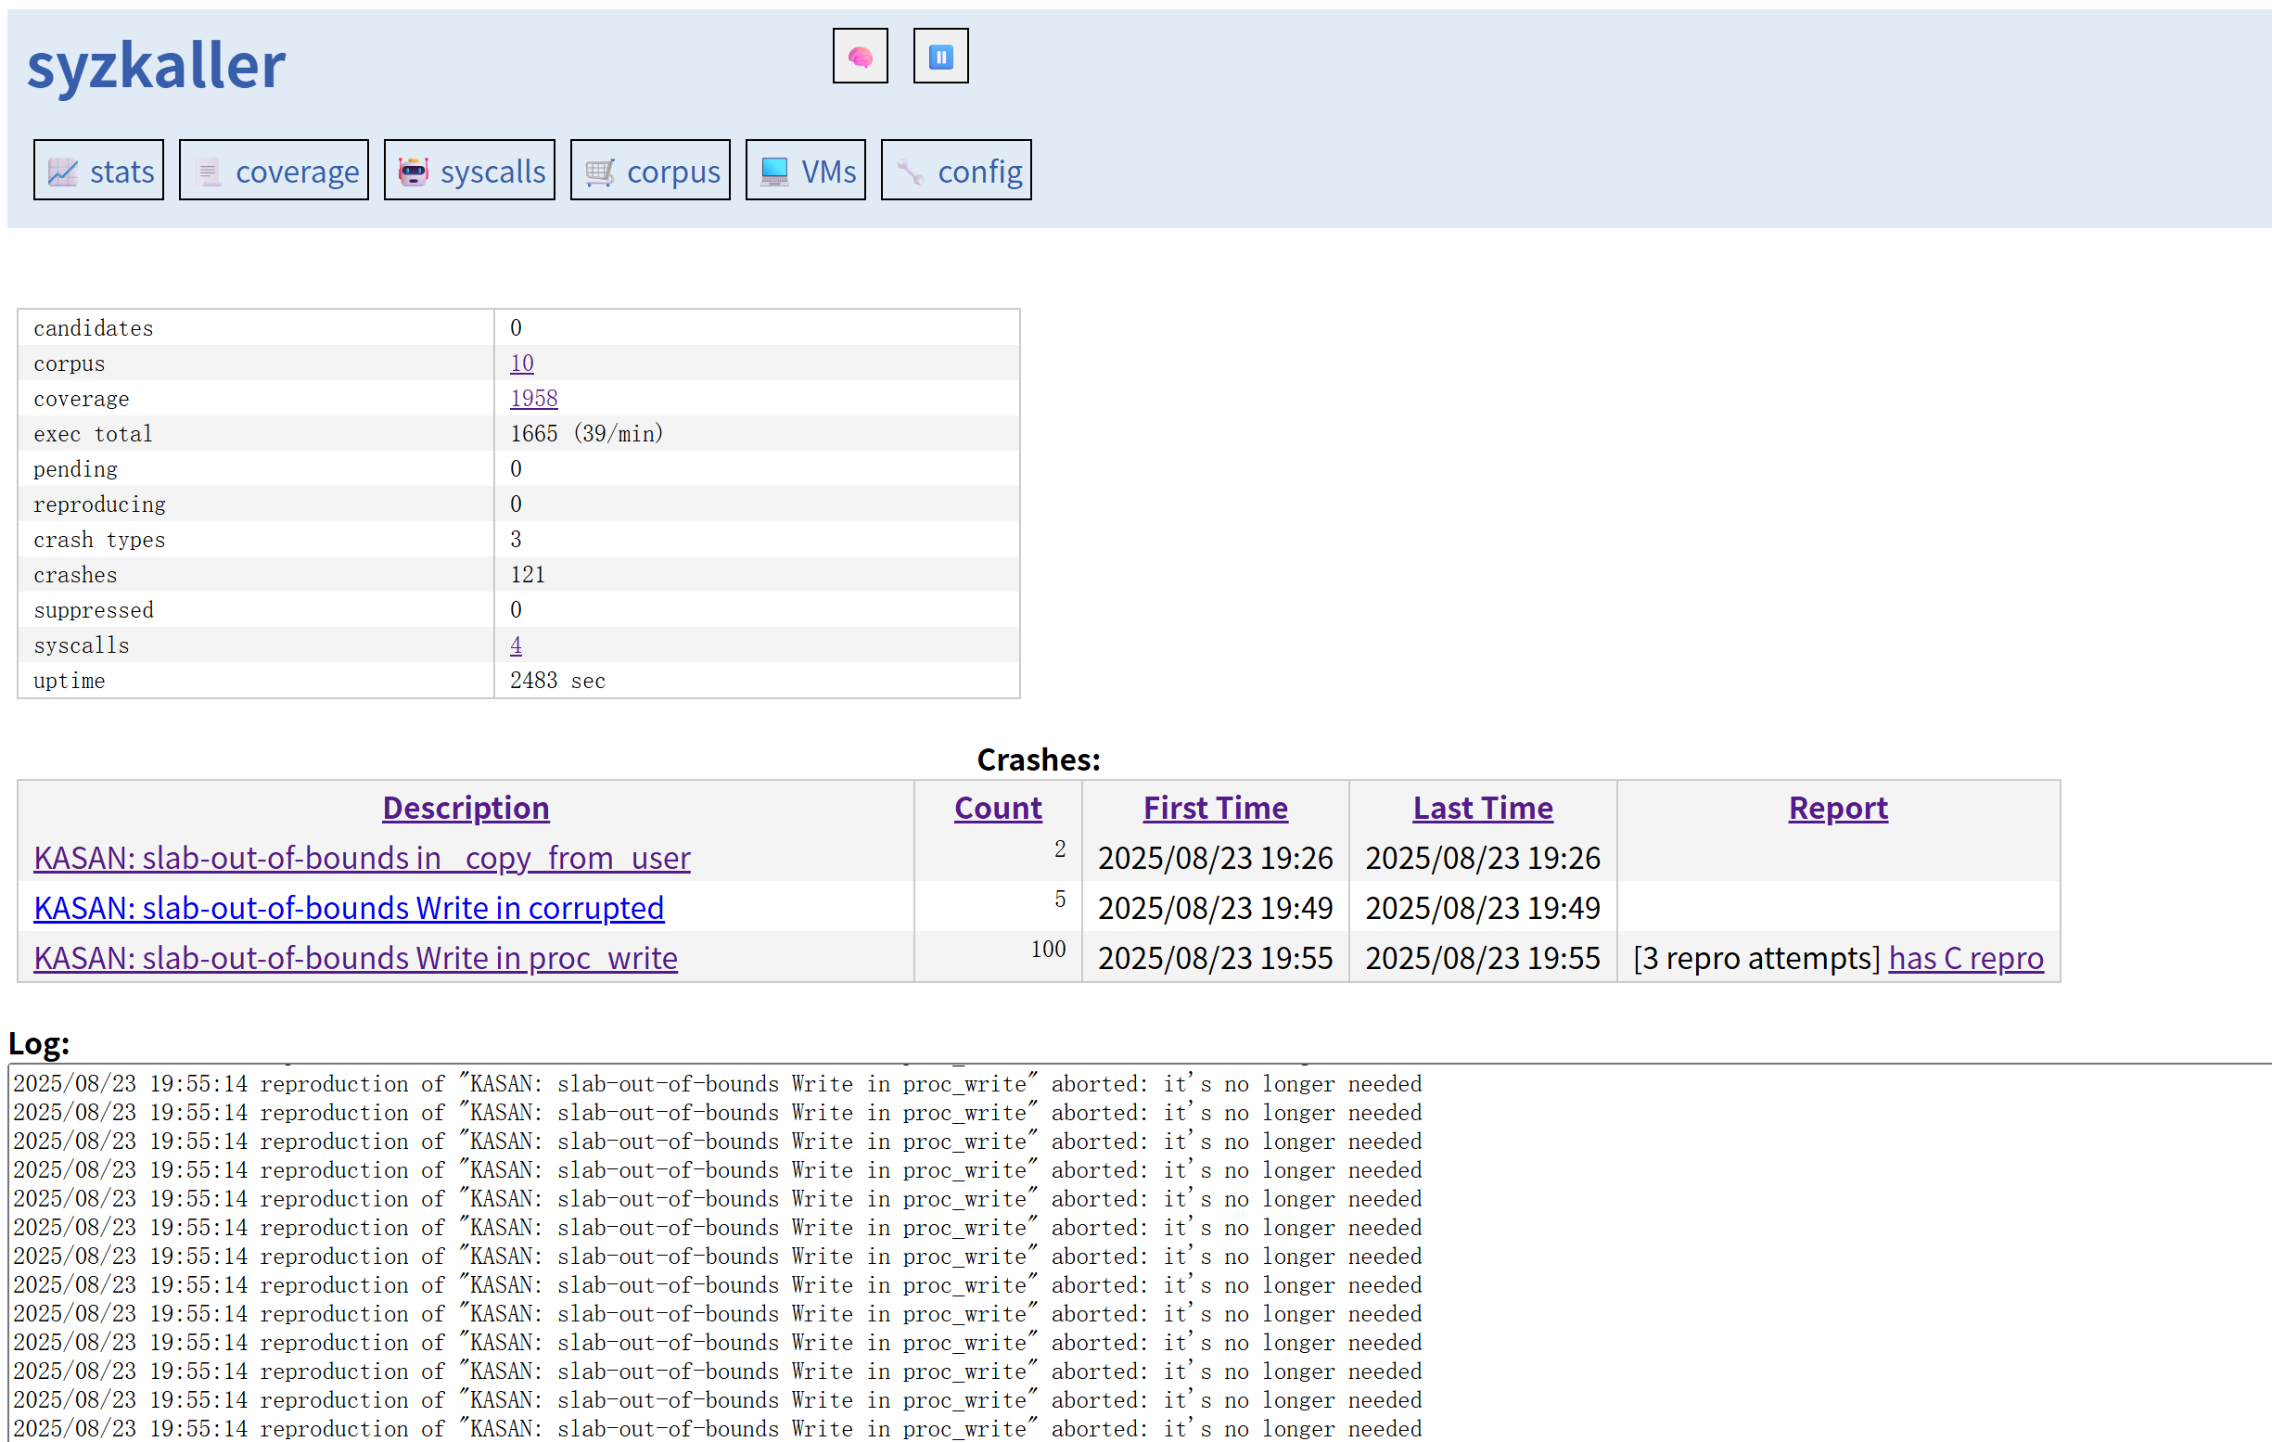The width and height of the screenshot is (2272, 1442).
Task: Open the stats page with the chart icon
Action: pos(99,171)
